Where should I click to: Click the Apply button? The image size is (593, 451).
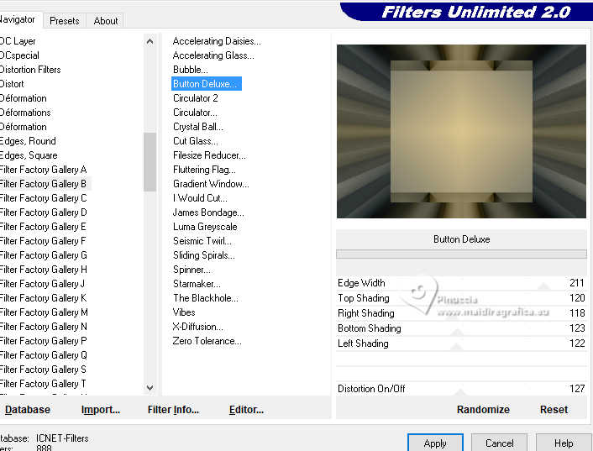coord(435,443)
